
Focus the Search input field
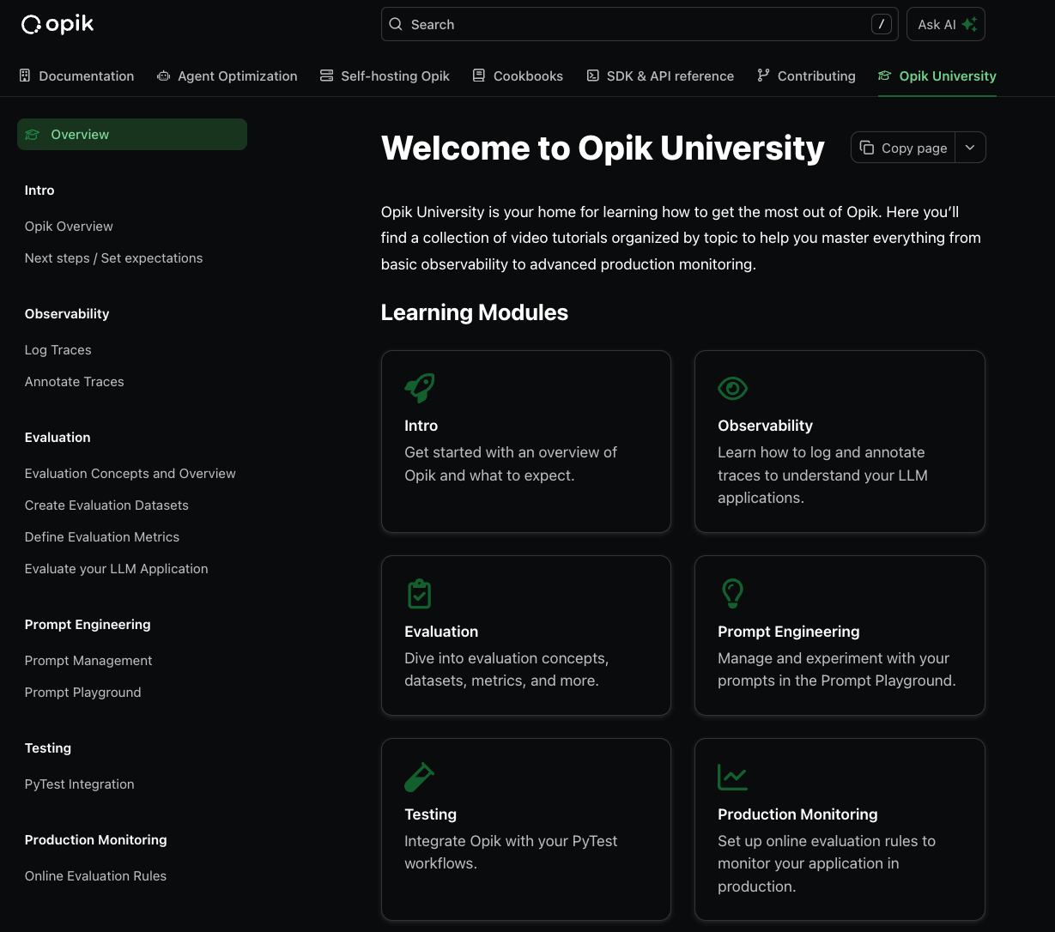pos(640,24)
